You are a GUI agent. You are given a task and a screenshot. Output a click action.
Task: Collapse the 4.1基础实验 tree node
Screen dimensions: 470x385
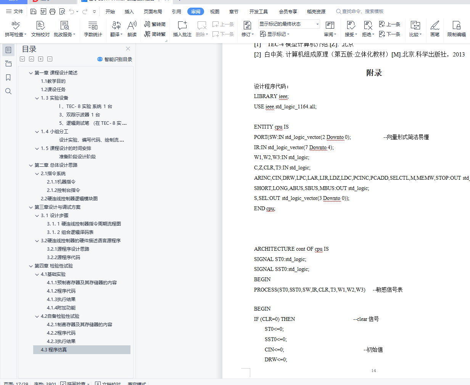pyautogui.click(x=37, y=274)
